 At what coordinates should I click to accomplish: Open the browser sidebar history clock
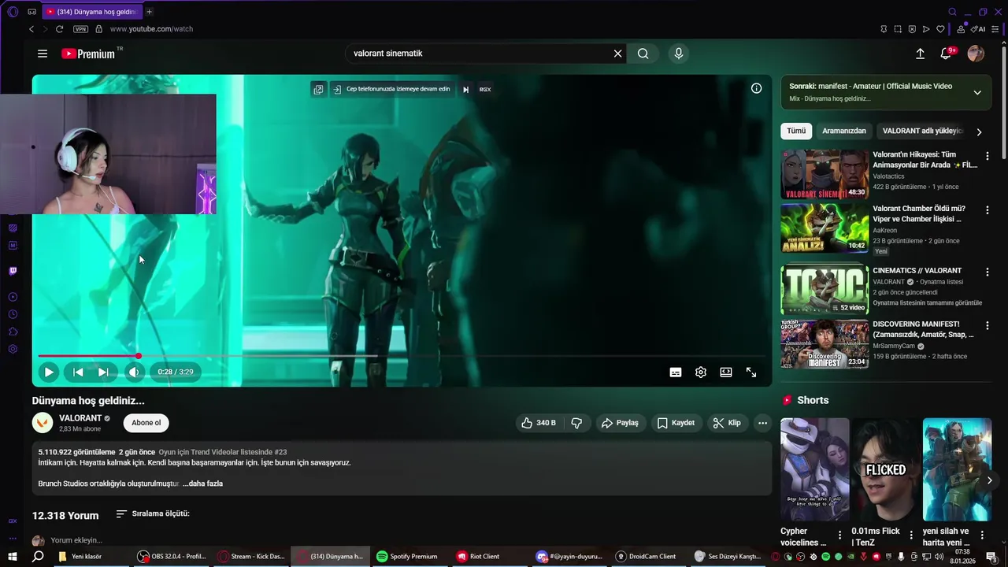[x=13, y=314]
